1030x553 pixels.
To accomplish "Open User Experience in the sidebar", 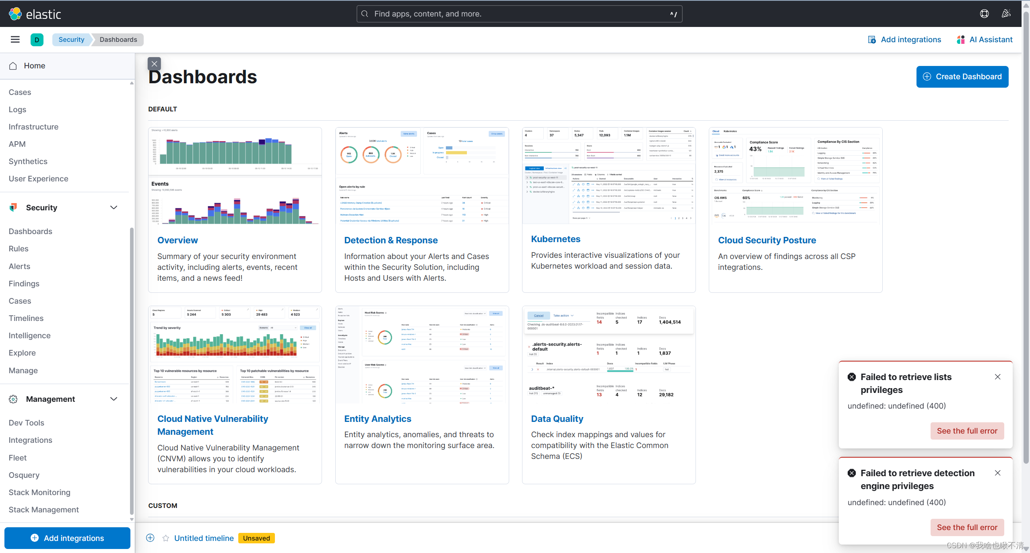I will pyautogui.click(x=38, y=179).
